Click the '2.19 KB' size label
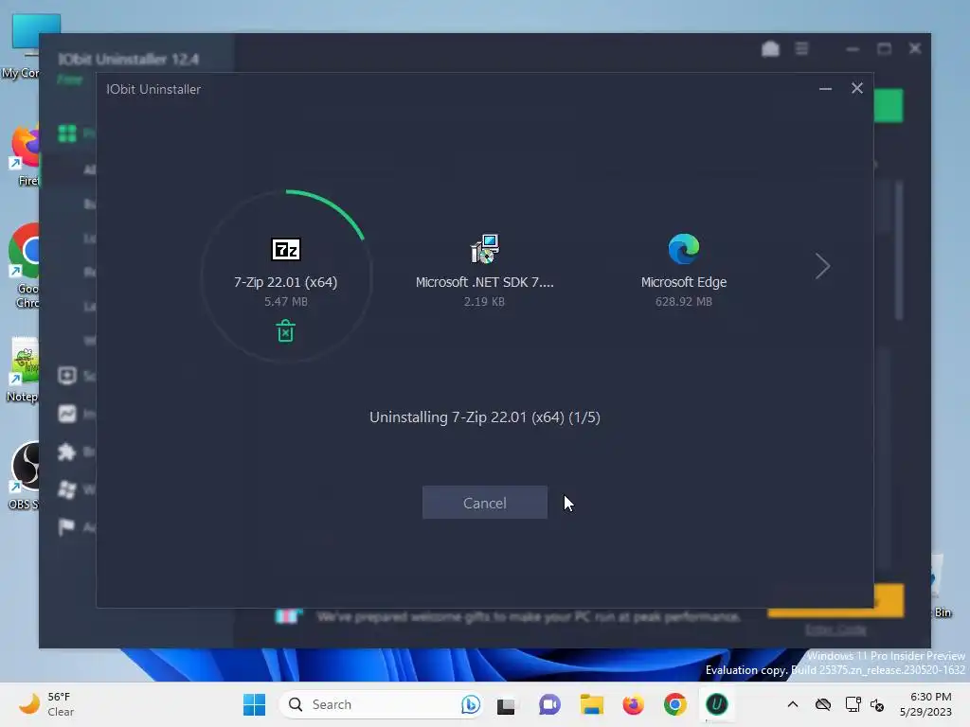Image resolution: width=970 pixels, height=727 pixels. 484,302
